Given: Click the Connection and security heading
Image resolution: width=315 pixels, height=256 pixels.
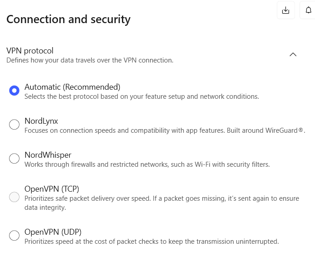Looking at the screenshot, I should (68, 19).
